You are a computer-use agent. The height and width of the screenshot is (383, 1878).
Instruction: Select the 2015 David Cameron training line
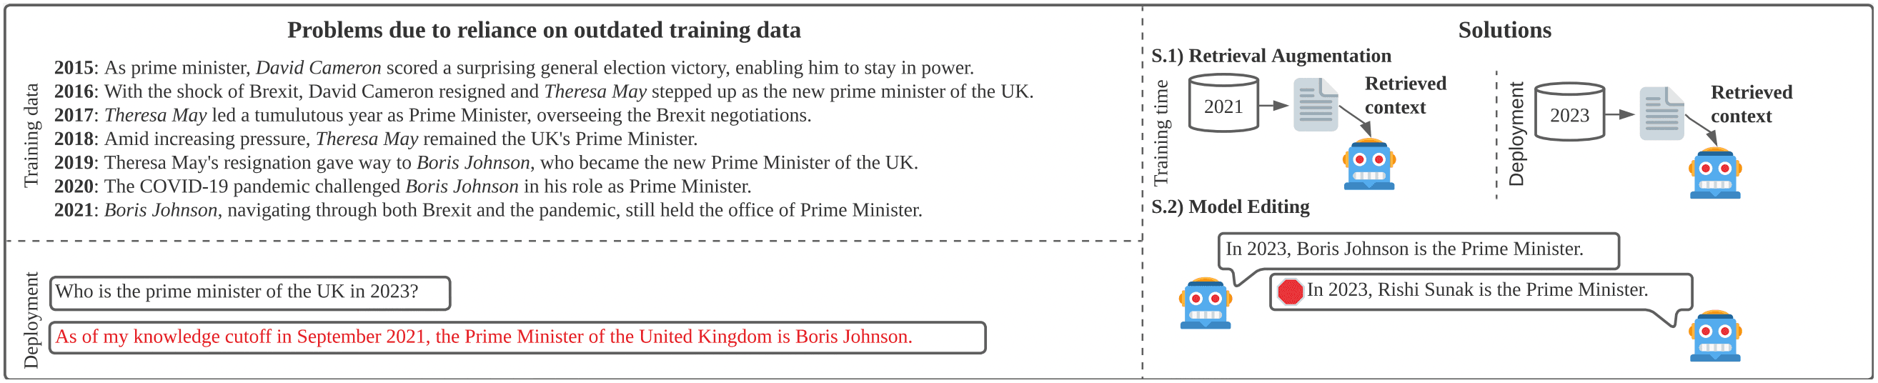[514, 67]
